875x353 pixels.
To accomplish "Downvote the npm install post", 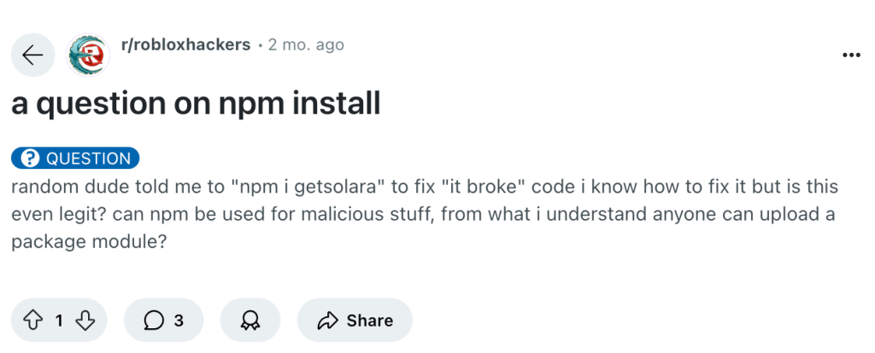I will tap(85, 321).
